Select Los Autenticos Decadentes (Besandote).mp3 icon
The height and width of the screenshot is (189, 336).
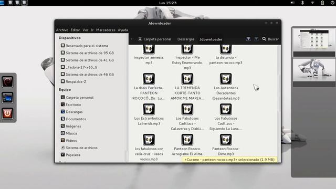click(226, 79)
